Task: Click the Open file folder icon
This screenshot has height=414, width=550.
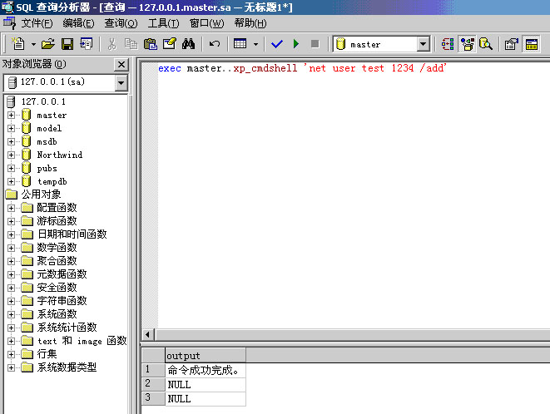Action: 48,44
